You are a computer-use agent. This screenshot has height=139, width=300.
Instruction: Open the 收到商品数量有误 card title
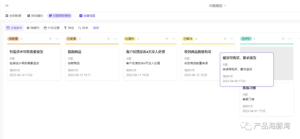(198, 52)
